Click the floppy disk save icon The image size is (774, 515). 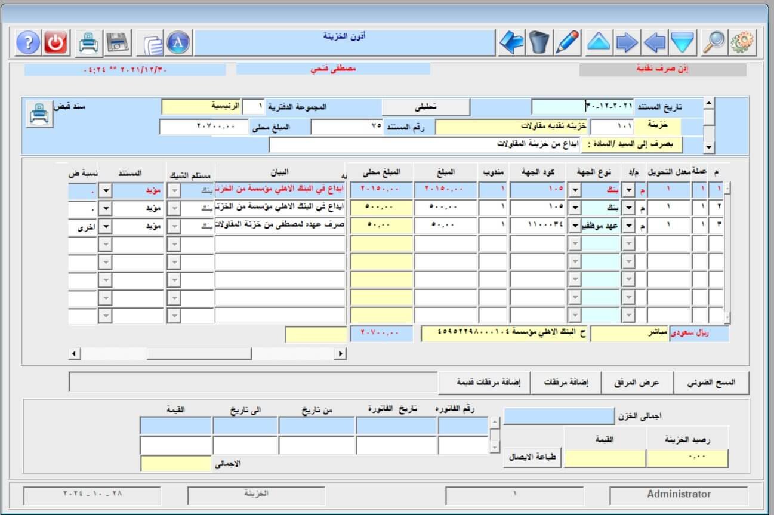coord(118,42)
